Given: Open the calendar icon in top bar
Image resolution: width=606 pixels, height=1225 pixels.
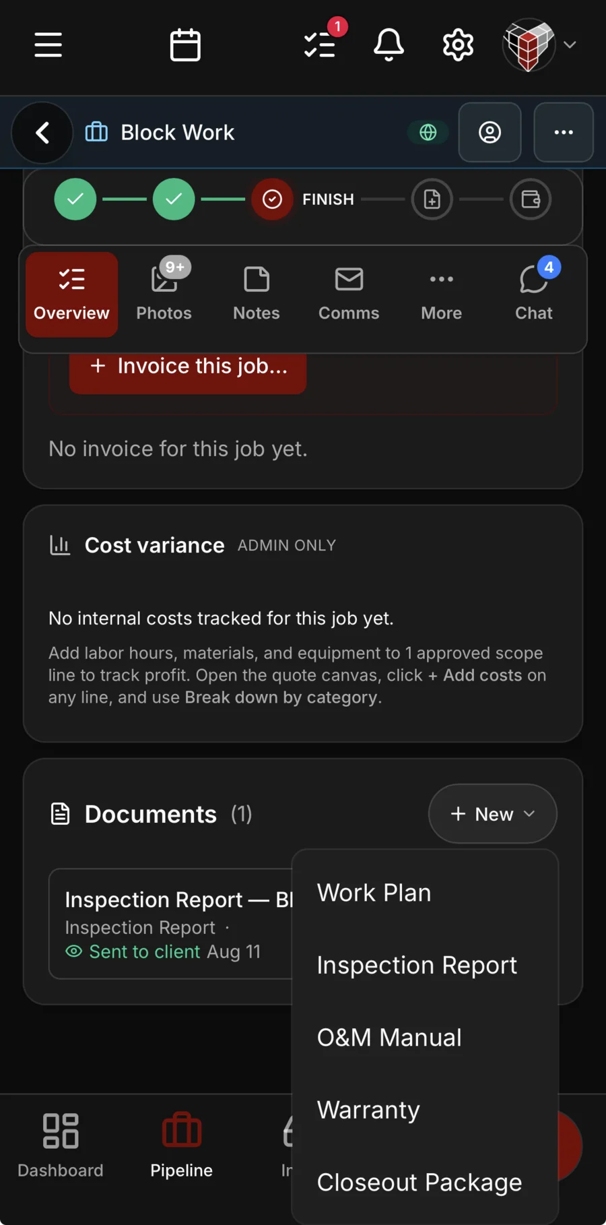Looking at the screenshot, I should pyautogui.click(x=185, y=45).
